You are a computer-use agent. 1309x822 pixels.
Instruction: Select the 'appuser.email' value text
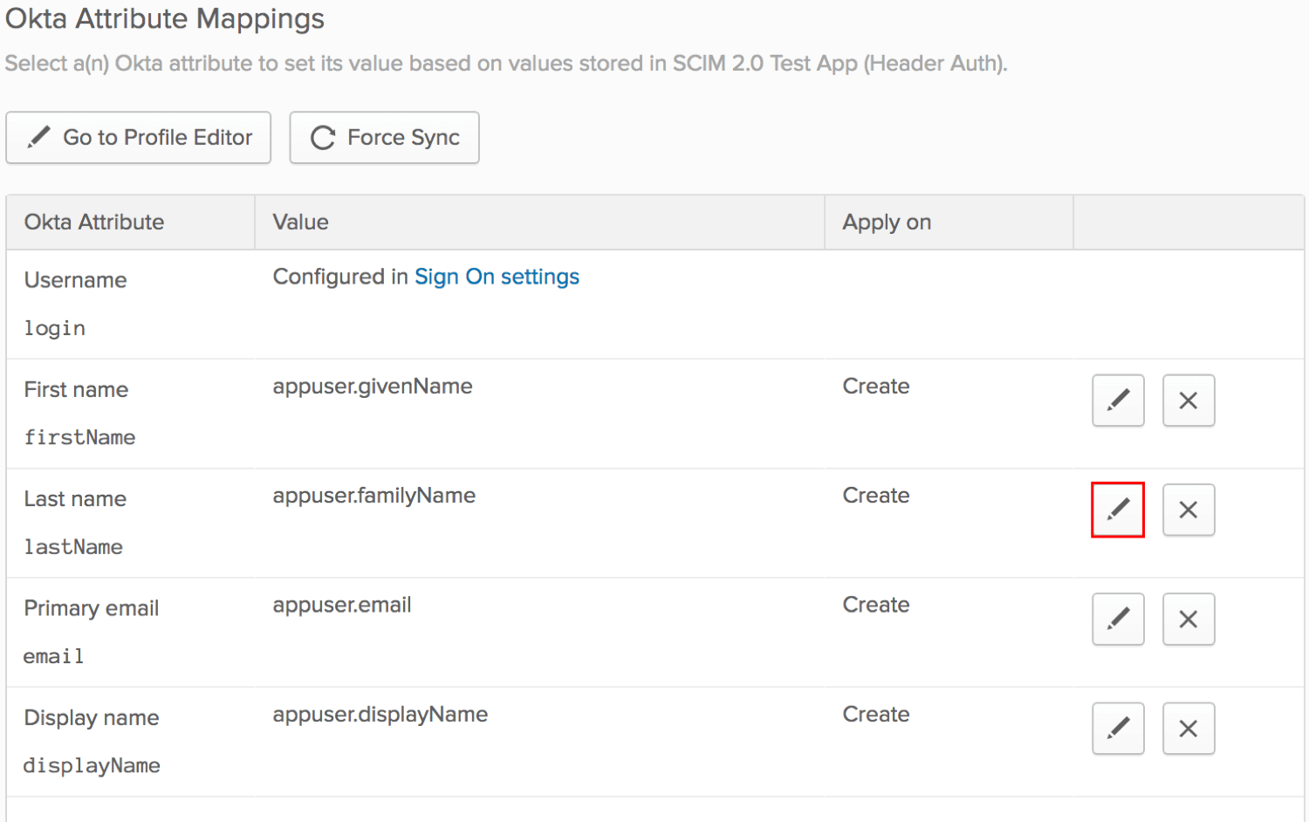click(x=342, y=605)
